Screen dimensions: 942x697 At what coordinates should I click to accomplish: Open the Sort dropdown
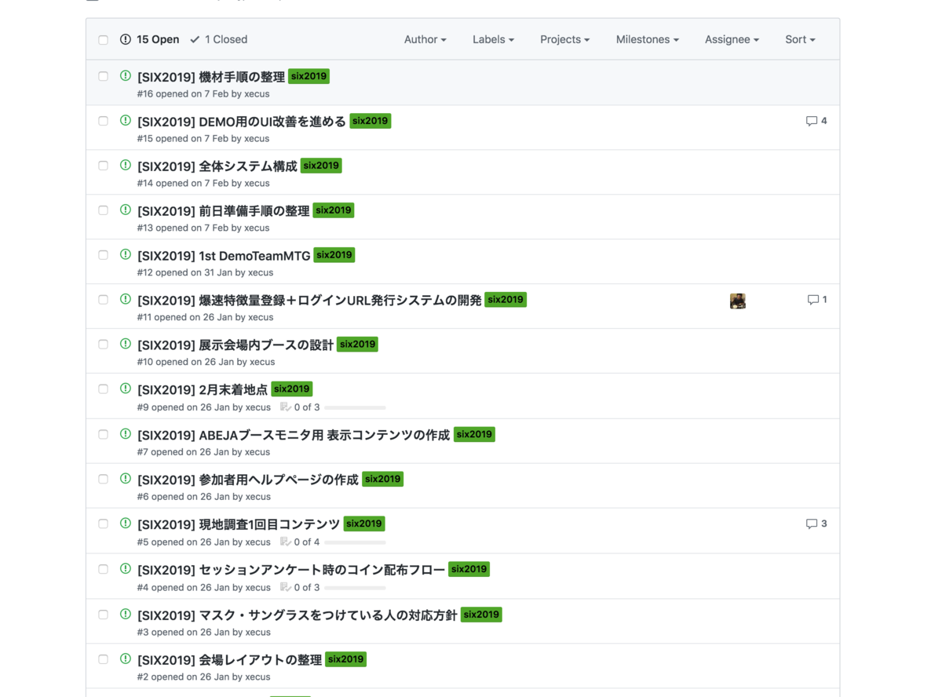pos(799,39)
